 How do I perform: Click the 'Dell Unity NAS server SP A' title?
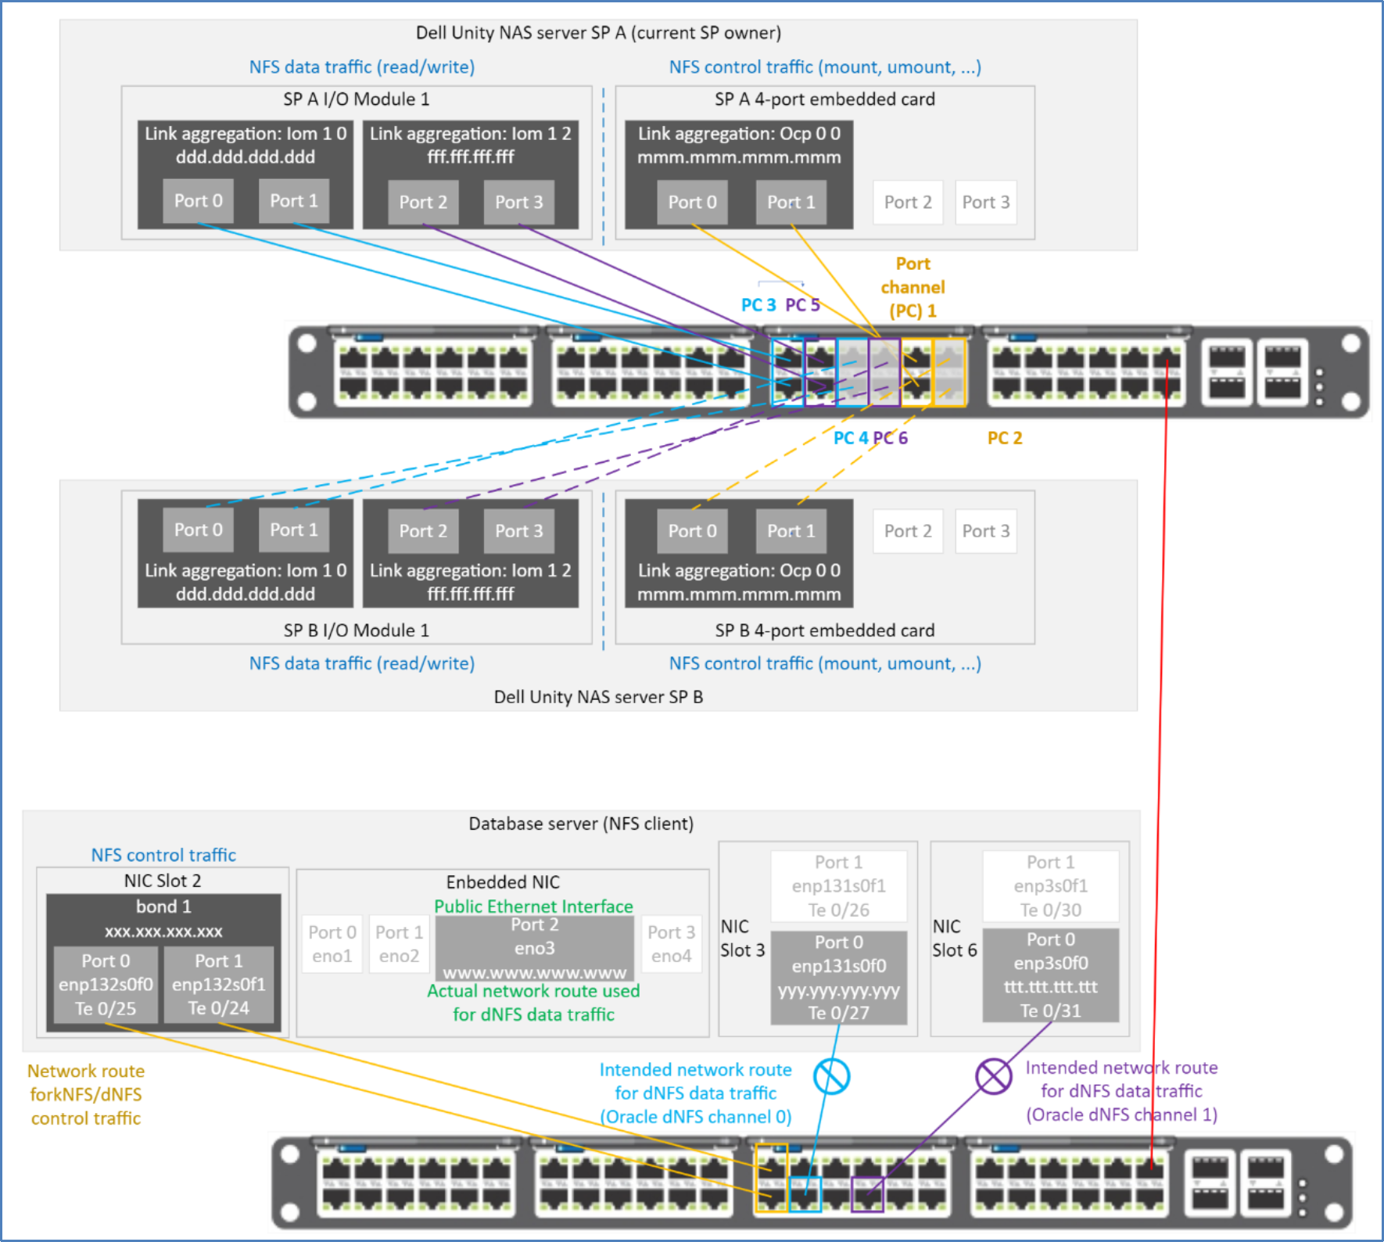pyautogui.click(x=598, y=33)
